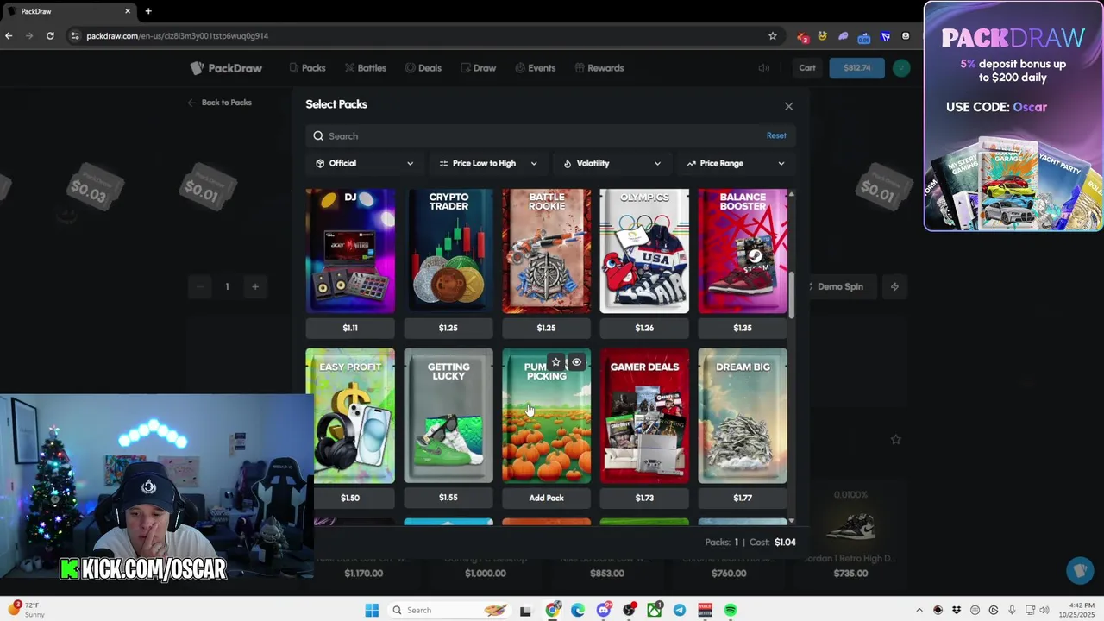Click the $1.73 price under Gamer Deals

[644, 498]
